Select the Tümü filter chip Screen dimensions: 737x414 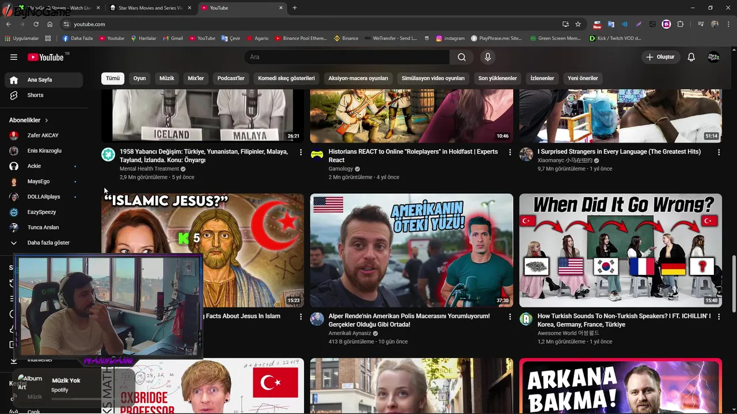tap(113, 78)
